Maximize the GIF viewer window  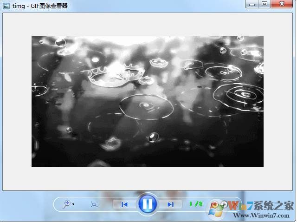click(264, 5)
